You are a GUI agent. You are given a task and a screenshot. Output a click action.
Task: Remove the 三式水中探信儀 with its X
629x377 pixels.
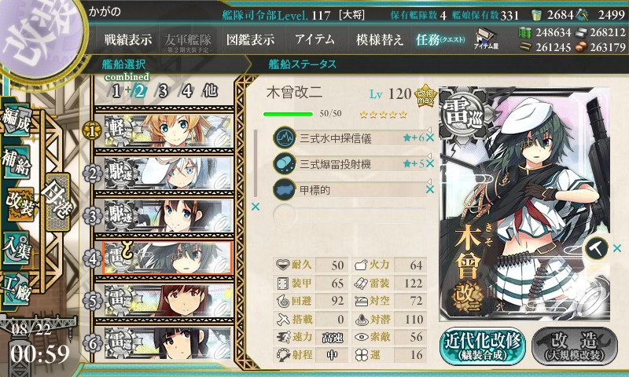[x=430, y=137]
